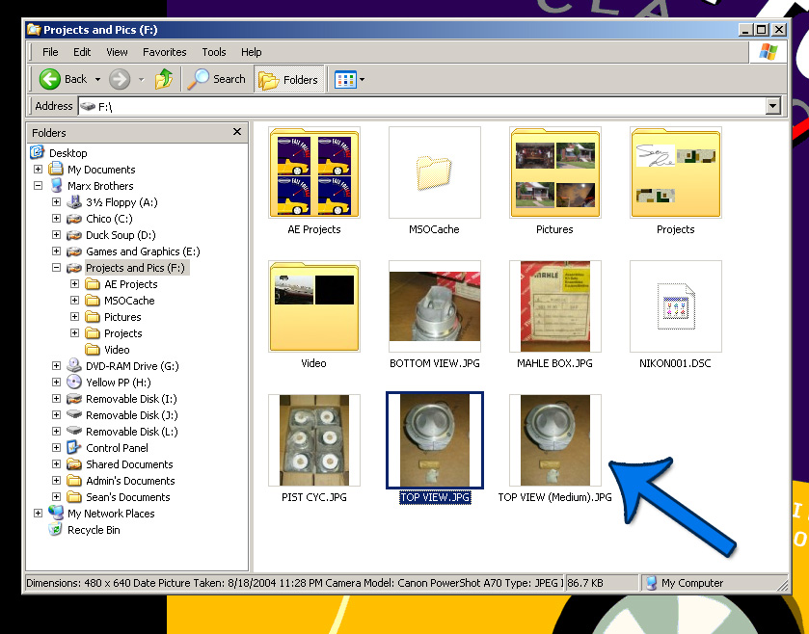Click the Chico (C:) drive icon
The image size is (809, 634).
tap(74, 219)
